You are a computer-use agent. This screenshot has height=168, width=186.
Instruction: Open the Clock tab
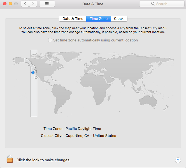point(119,18)
